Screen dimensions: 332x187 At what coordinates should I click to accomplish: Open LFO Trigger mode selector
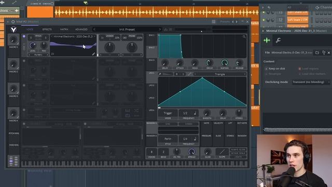click(x=168, y=113)
